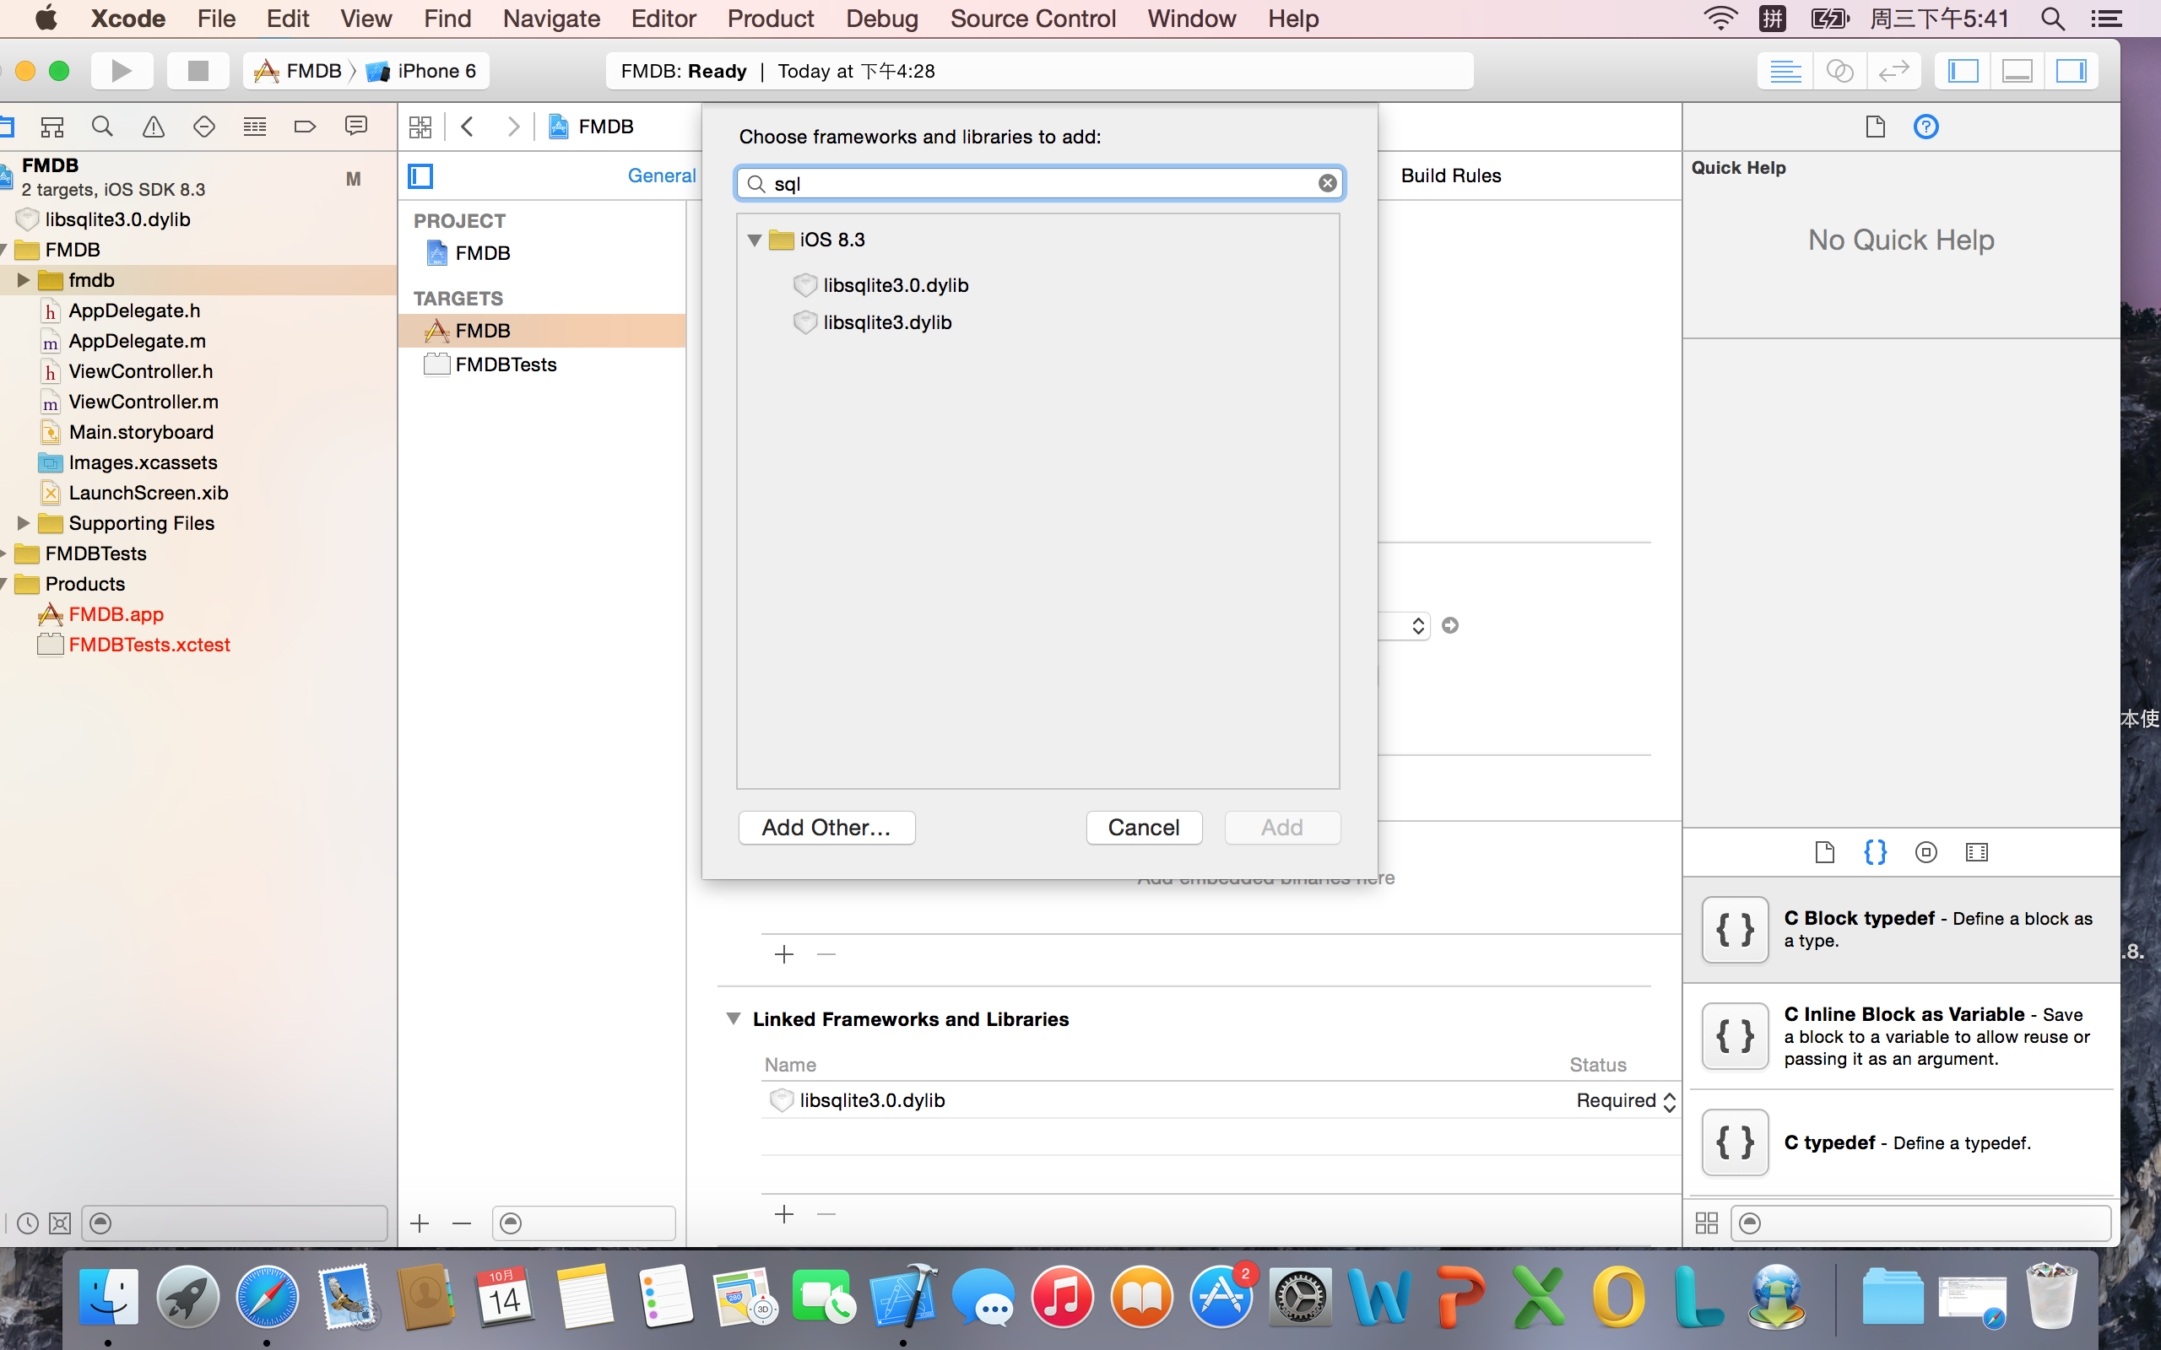Switch to the Build Rules tab
Screen dimensions: 2161x1350
pos(1451,175)
